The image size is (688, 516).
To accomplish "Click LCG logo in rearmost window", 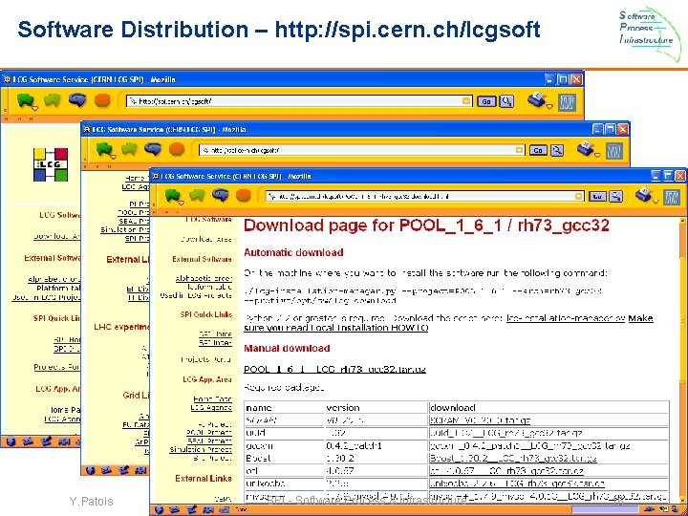I will 51,164.
